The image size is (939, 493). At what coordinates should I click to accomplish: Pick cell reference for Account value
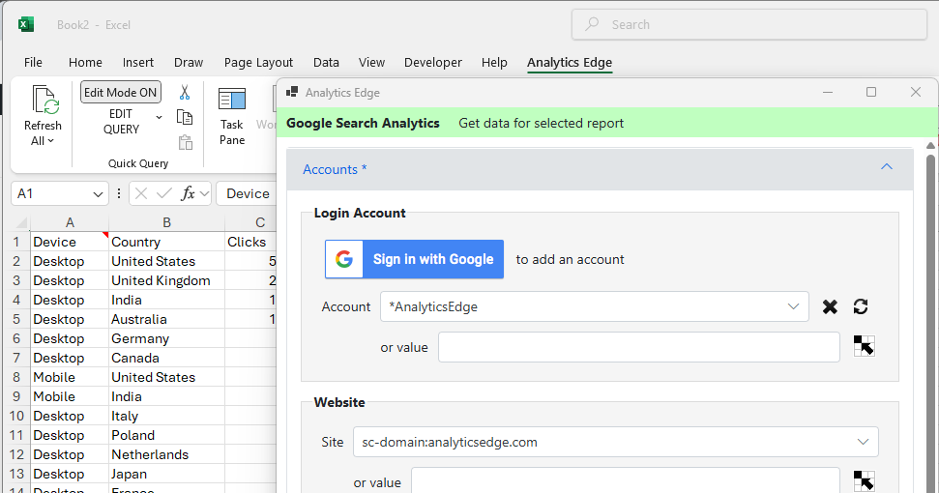[864, 346]
